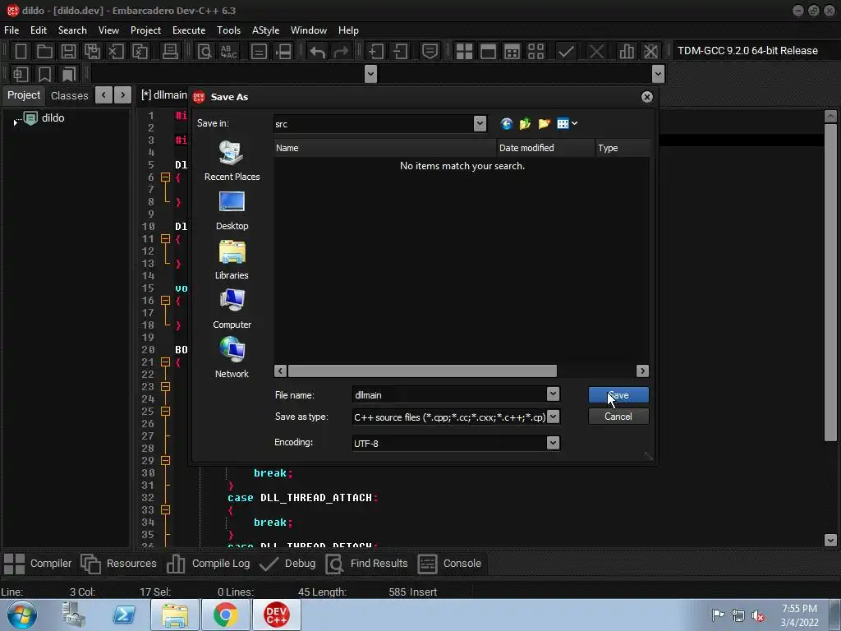Collapse the code fold at line 6
Viewport: 841px width, 631px height.
click(165, 177)
